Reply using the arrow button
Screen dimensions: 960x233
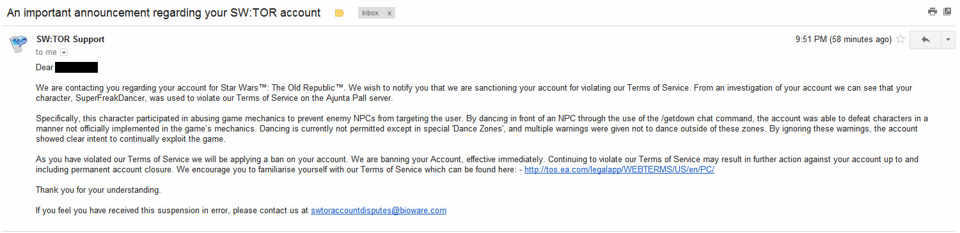point(925,40)
